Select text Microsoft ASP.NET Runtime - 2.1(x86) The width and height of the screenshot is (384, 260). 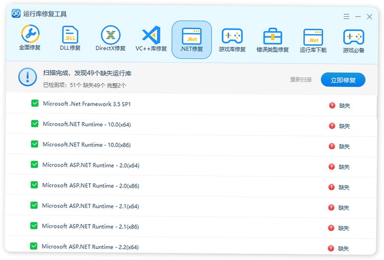click(x=90, y=226)
